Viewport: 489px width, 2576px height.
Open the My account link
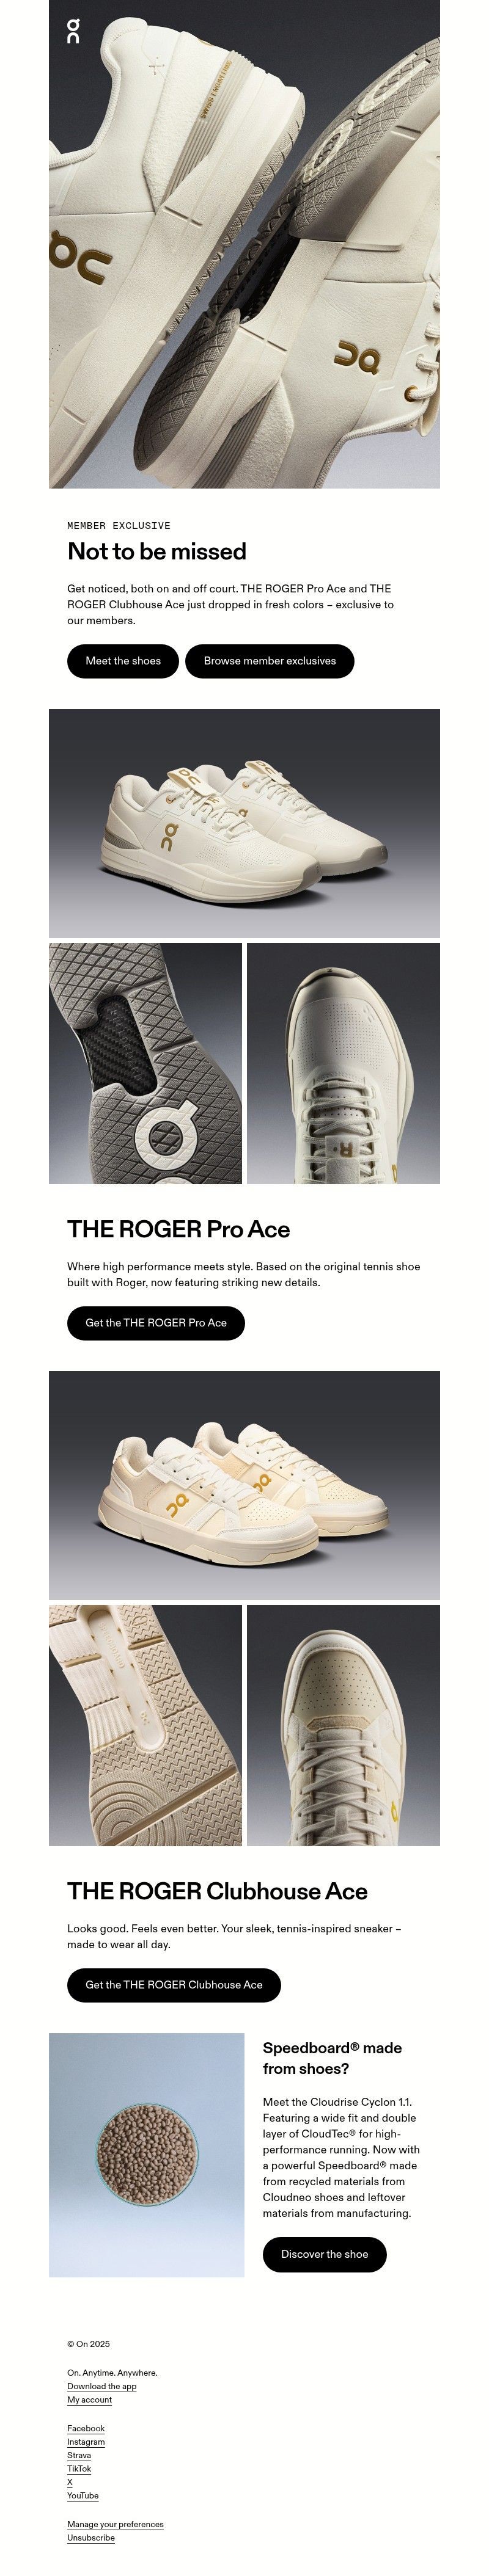pyautogui.click(x=89, y=2400)
